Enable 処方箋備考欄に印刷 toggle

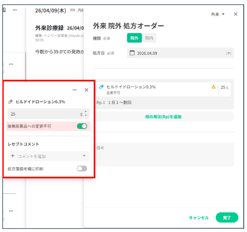pyautogui.click(x=82, y=169)
